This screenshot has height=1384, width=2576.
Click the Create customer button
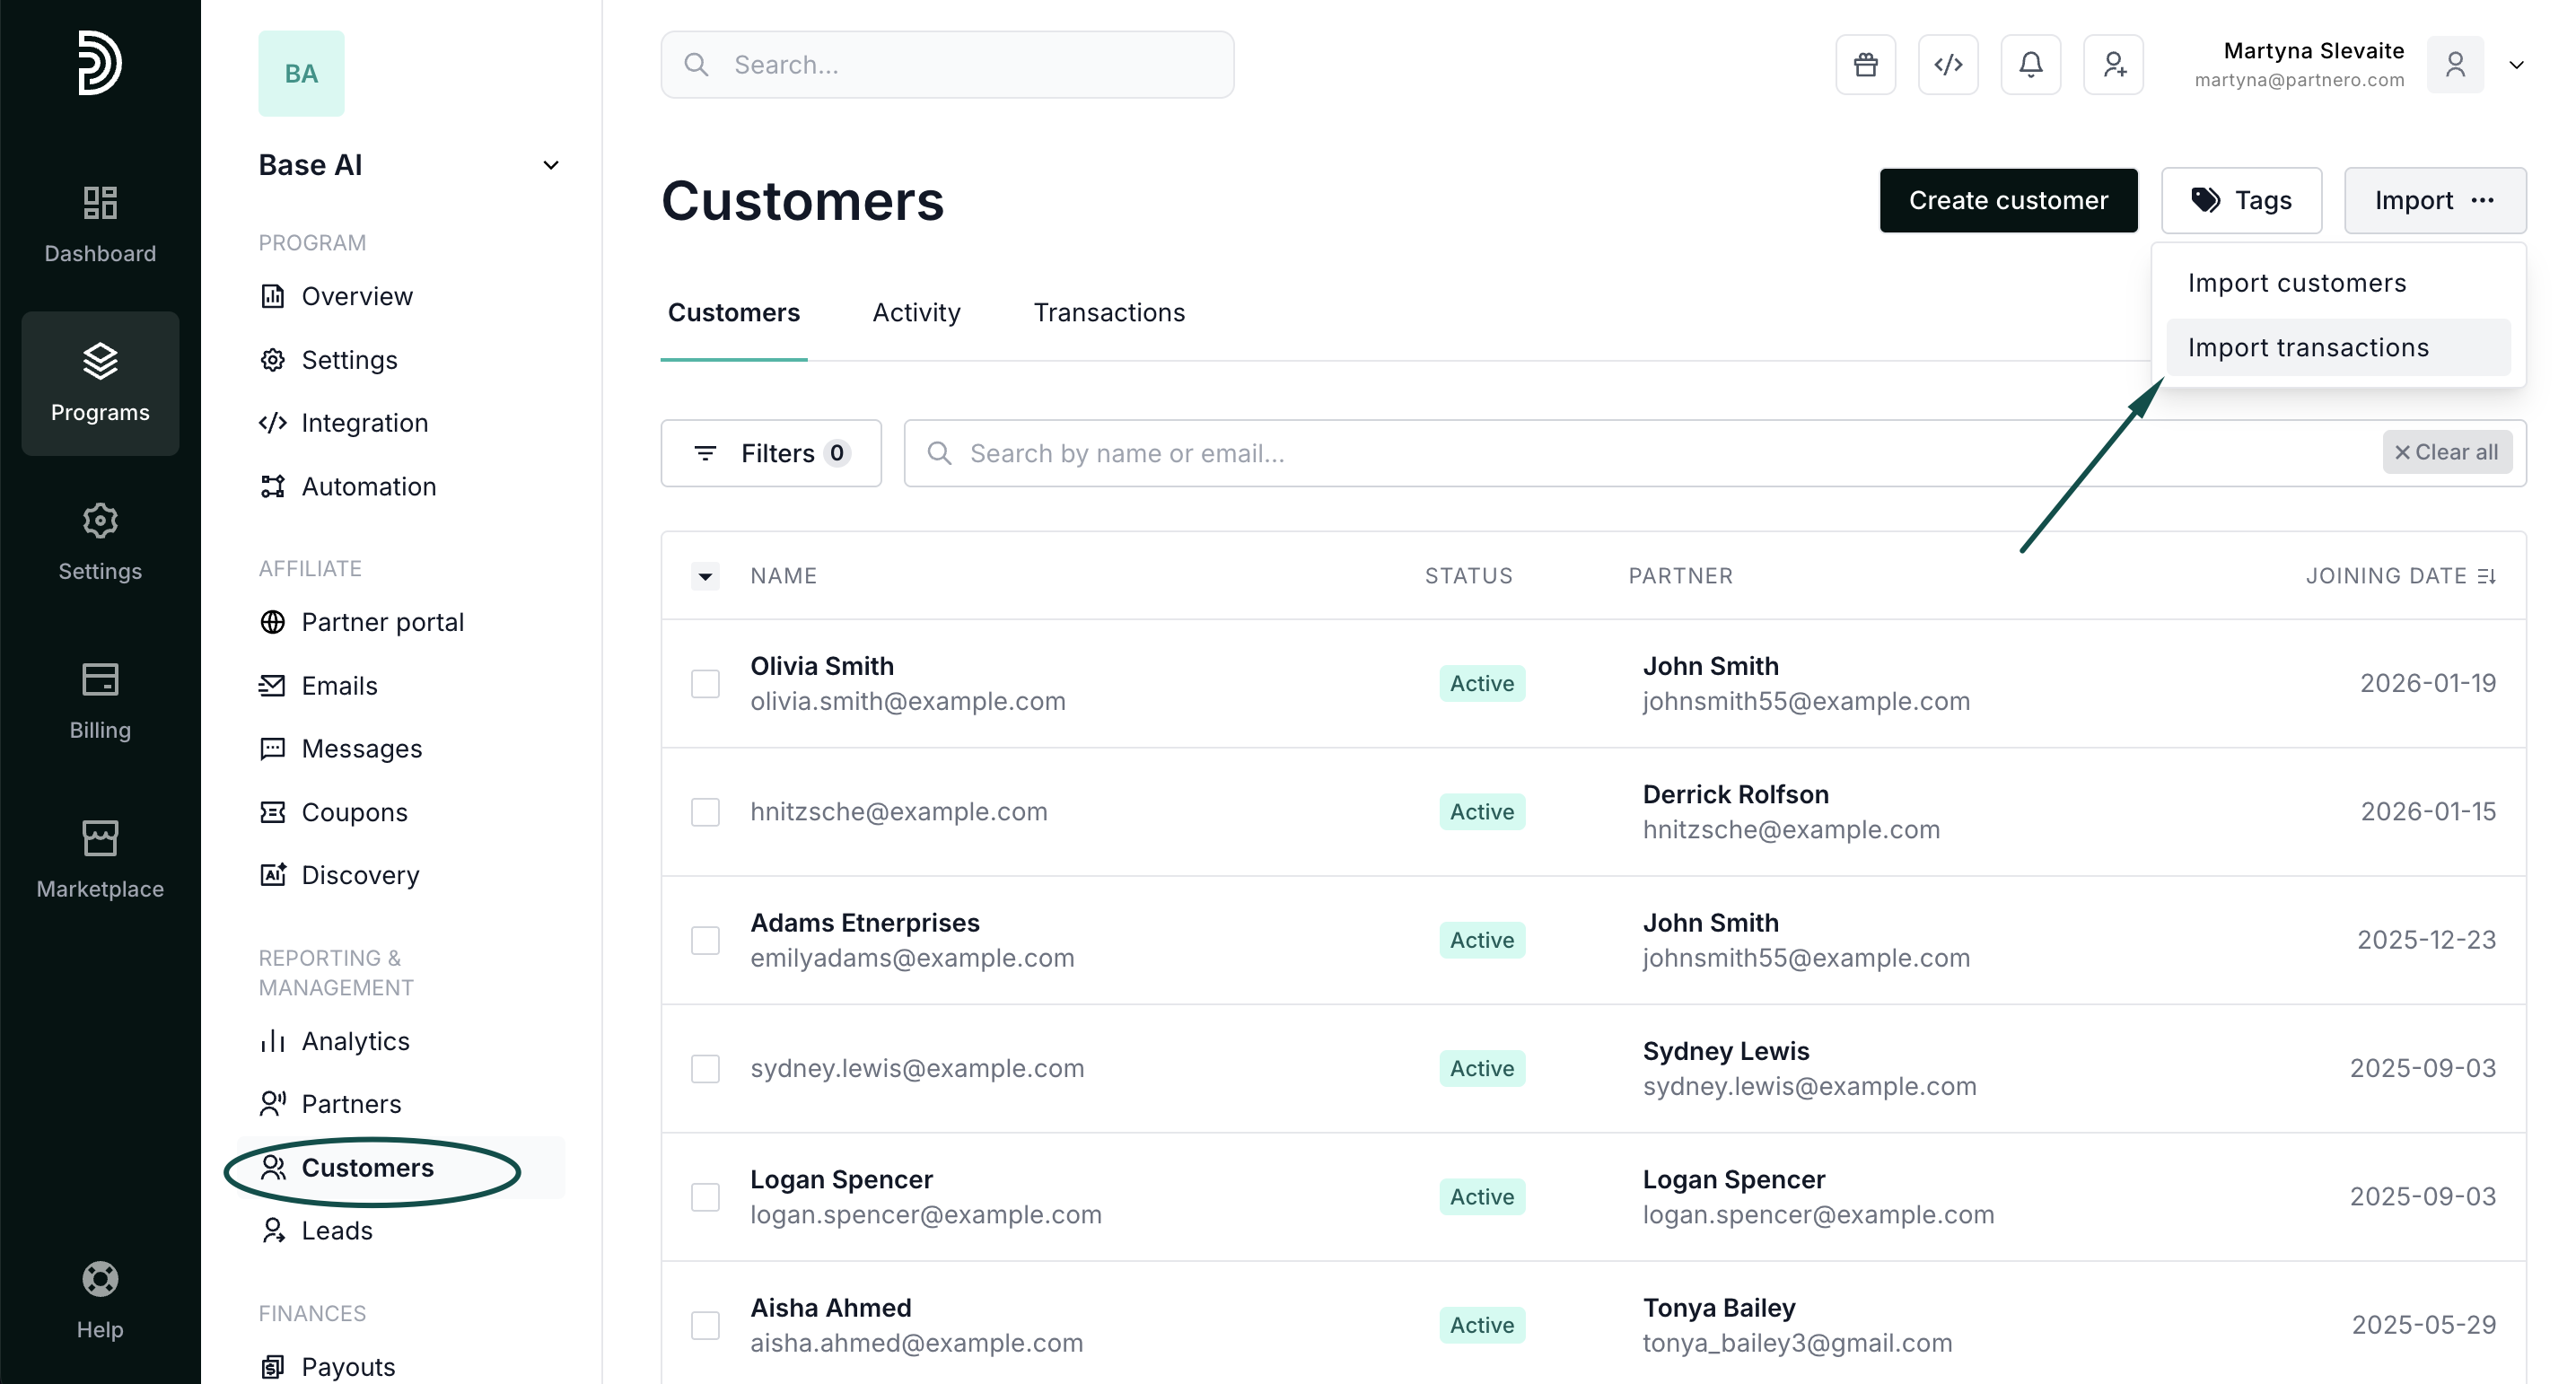click(2008, 200)
